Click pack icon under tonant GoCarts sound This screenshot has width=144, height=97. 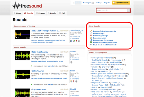pos(71,81)
